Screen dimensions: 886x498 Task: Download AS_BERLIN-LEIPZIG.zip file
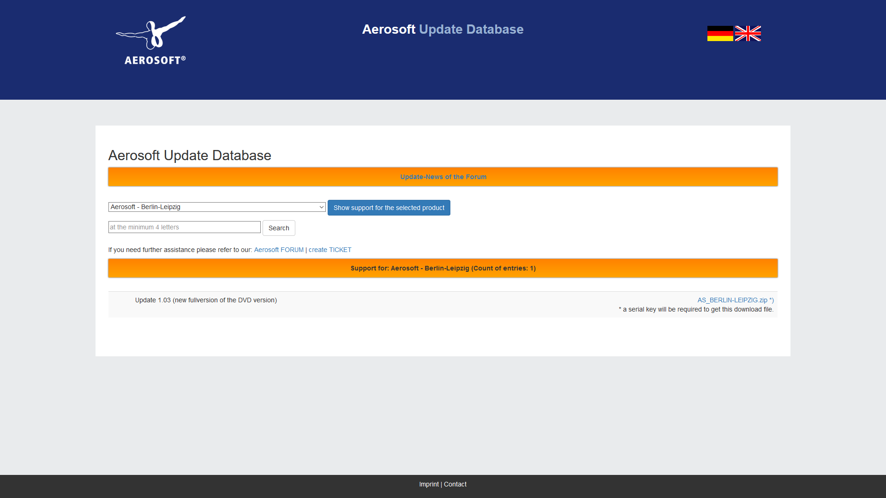click(x=736, y=300)
